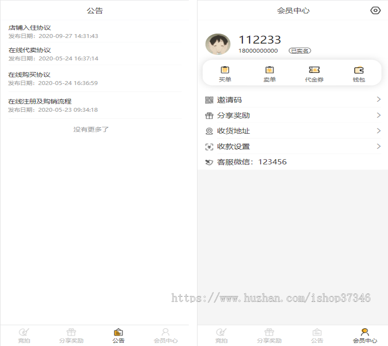The width and height of the screenshot is (388, 346).
Task: Open the 邀请码 menu entry
Action: coord(293,100)
